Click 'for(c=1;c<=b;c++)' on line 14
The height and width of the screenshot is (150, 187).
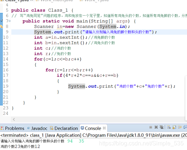click(x=58, y=59)
